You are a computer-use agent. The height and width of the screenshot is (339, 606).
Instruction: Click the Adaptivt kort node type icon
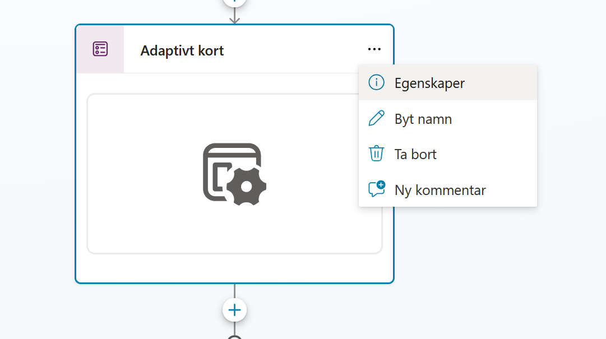pos(100,49)
